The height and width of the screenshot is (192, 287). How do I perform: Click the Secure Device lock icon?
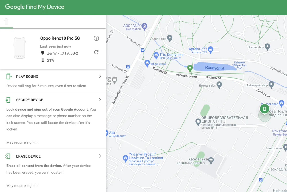tap(8, 100)
